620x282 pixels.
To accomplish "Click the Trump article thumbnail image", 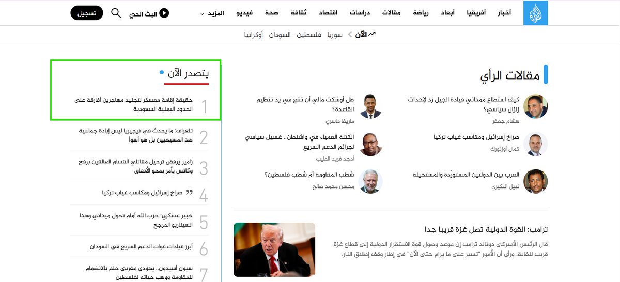I will pos(274,249).
